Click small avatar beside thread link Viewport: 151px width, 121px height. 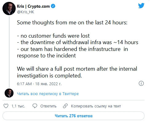(x=9, y=93)
